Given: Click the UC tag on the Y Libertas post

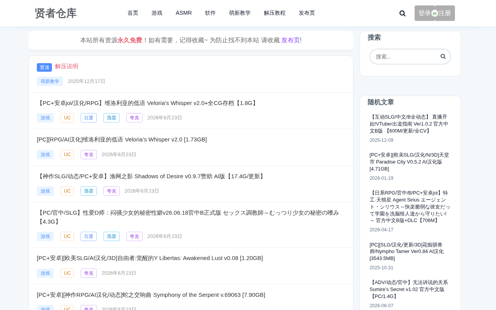Looking at the screenshot, I should [67, 273].
